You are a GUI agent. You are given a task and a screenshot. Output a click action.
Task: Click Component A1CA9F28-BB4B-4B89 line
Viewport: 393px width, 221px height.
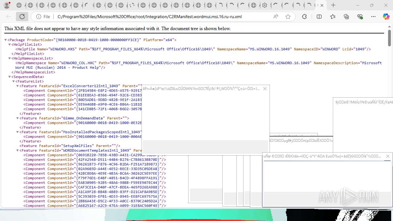[95, 192]
